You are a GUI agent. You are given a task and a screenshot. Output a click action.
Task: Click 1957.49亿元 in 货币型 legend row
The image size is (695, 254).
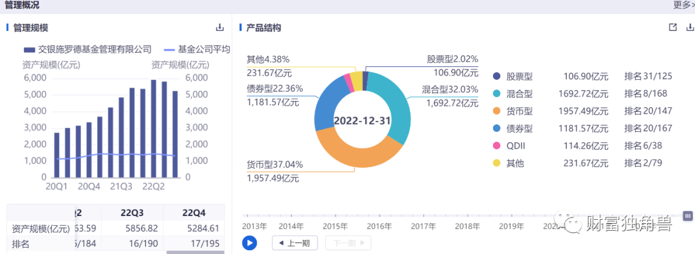[583, 111]
